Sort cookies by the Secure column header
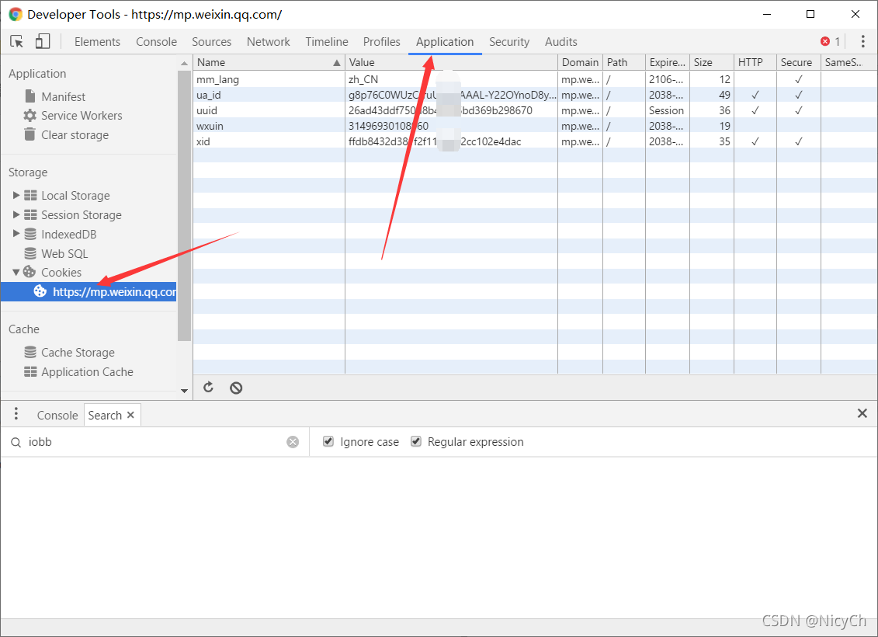Image resolution: width=878 pixels, height=637 pixels. [x=799, y=62]
